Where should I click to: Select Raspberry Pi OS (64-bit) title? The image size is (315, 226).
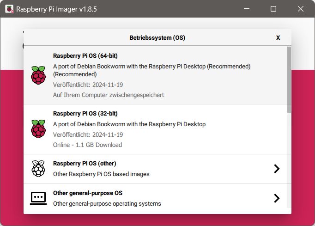pos(85,56)
